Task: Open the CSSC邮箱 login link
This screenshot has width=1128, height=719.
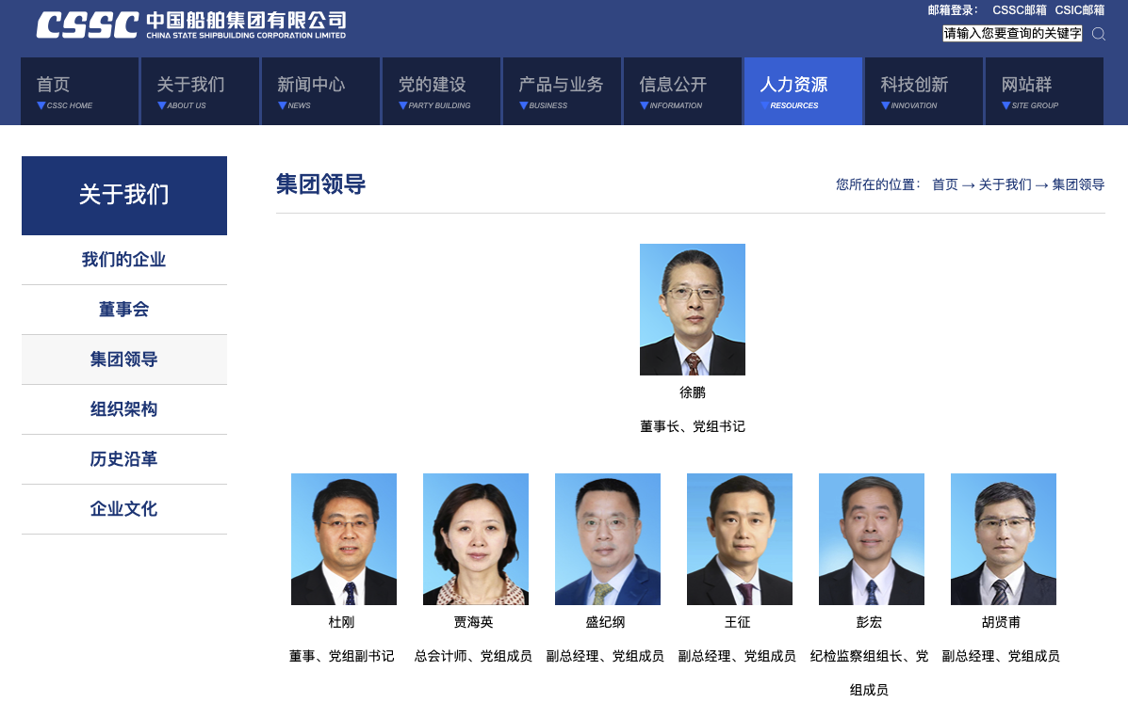Action: [x=1020, y=10]
